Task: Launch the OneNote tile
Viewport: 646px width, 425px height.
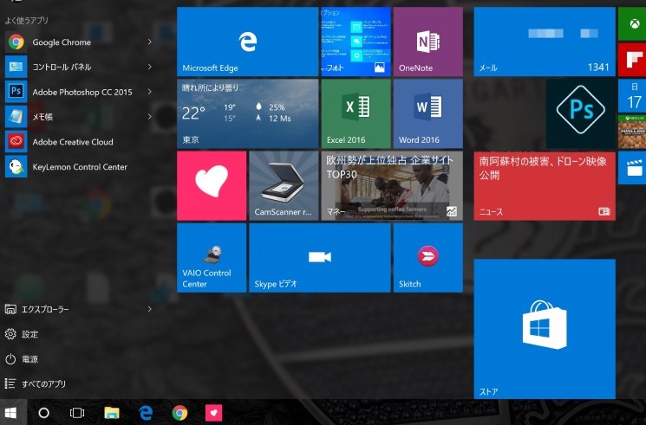Action: point(428,42)
